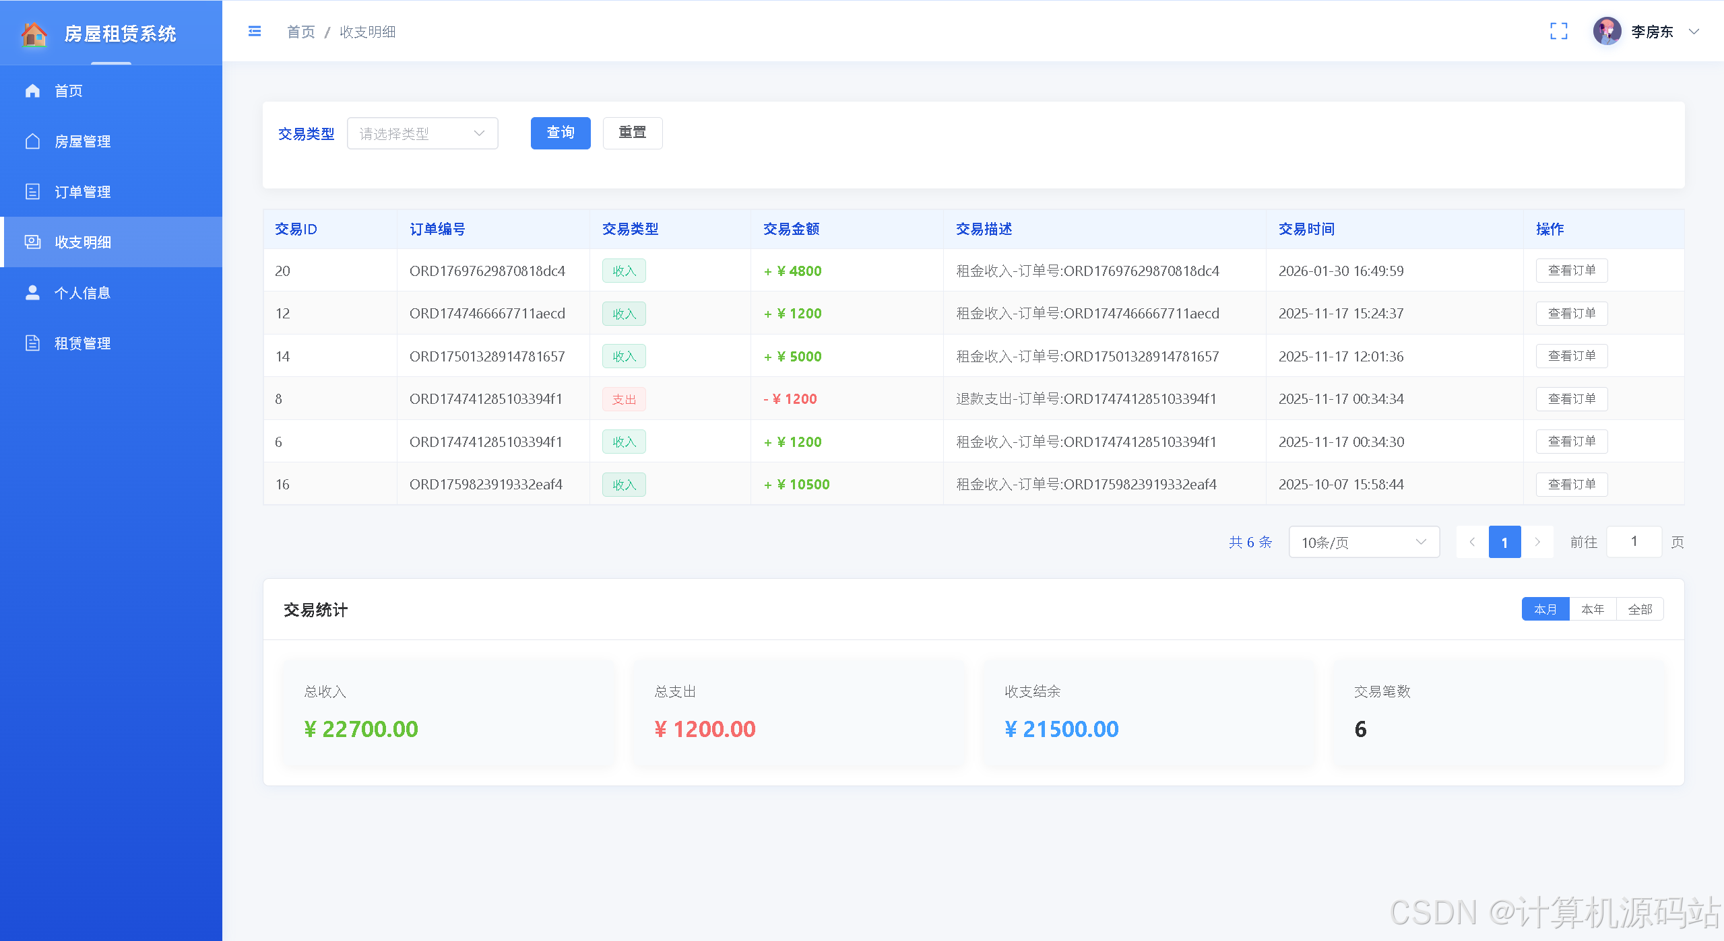This screenshot has height=941, width=1724.
Task: Click the go-to page number input field
Action: [x=1634, y=542]
